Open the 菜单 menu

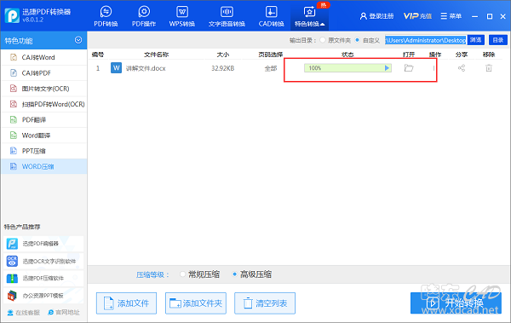coord(451,16)
